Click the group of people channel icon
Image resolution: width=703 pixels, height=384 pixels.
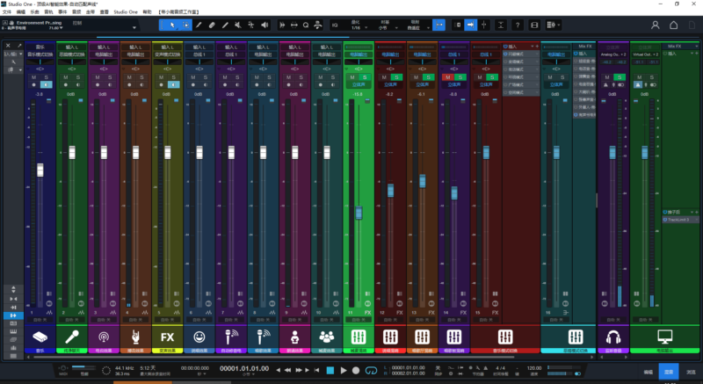click(x=327, y=337)
